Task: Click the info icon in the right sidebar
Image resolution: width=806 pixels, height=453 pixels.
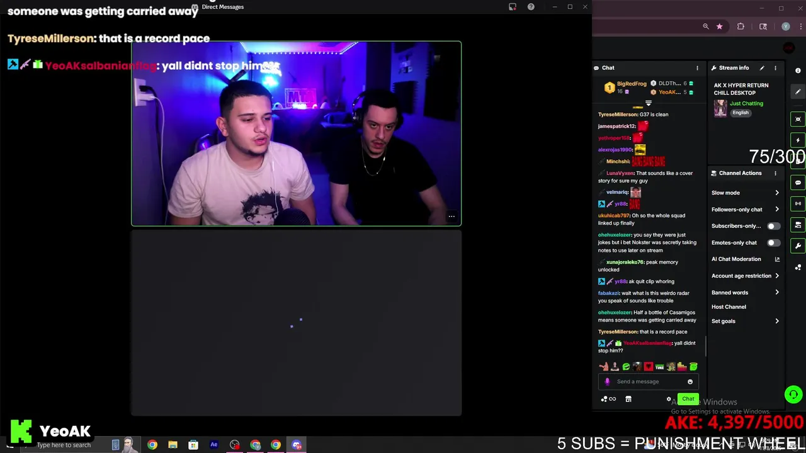Action: [x=798, y=70]
